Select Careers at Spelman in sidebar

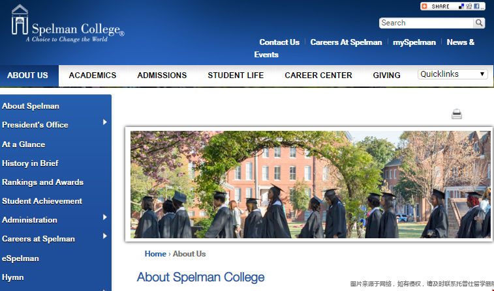pyautogui.click(x=39, y=239)
